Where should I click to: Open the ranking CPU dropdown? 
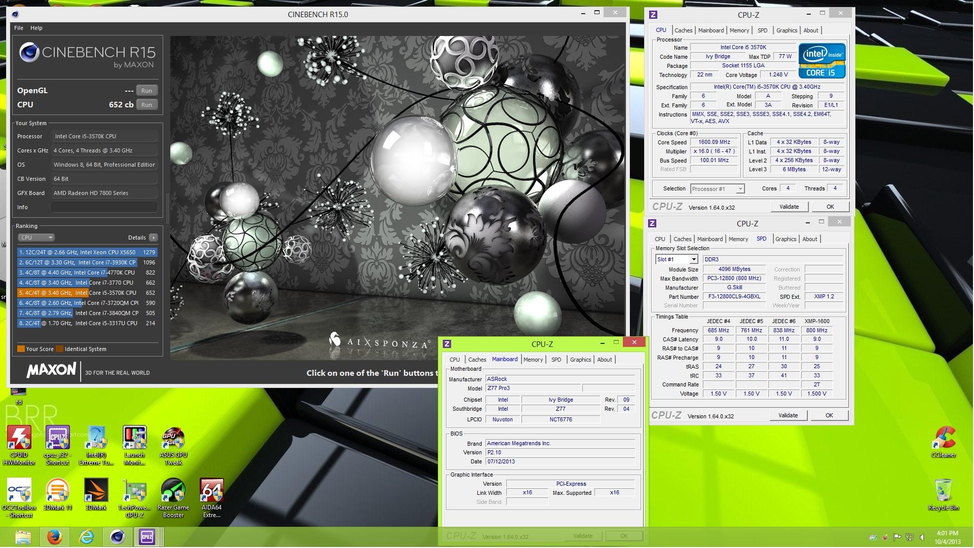coord(36,238)
